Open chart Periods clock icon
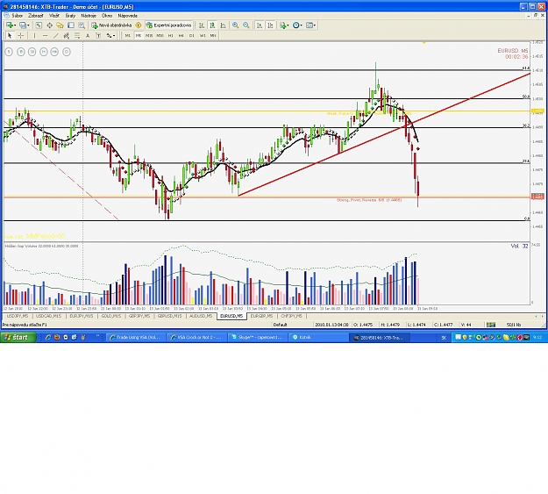The height and width of the screenshot is (494, 548). coord(296,25)
